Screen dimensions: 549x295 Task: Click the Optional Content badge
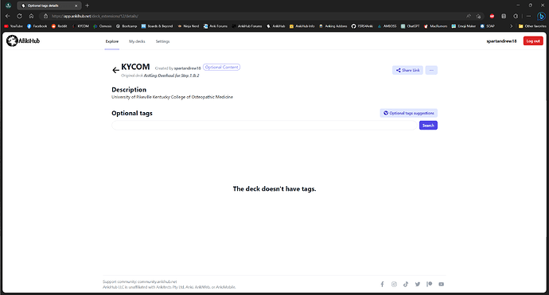coord(222,67)
